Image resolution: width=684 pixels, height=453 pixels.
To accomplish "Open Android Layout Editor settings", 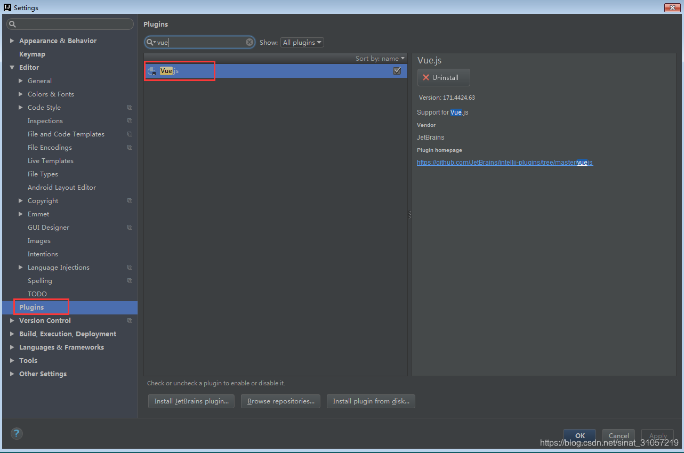I will coord(62,187).
